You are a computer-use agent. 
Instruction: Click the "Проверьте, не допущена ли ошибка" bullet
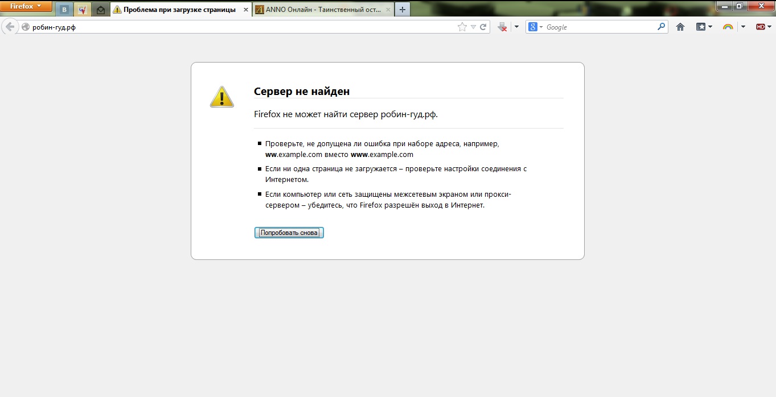click(382, 149)
